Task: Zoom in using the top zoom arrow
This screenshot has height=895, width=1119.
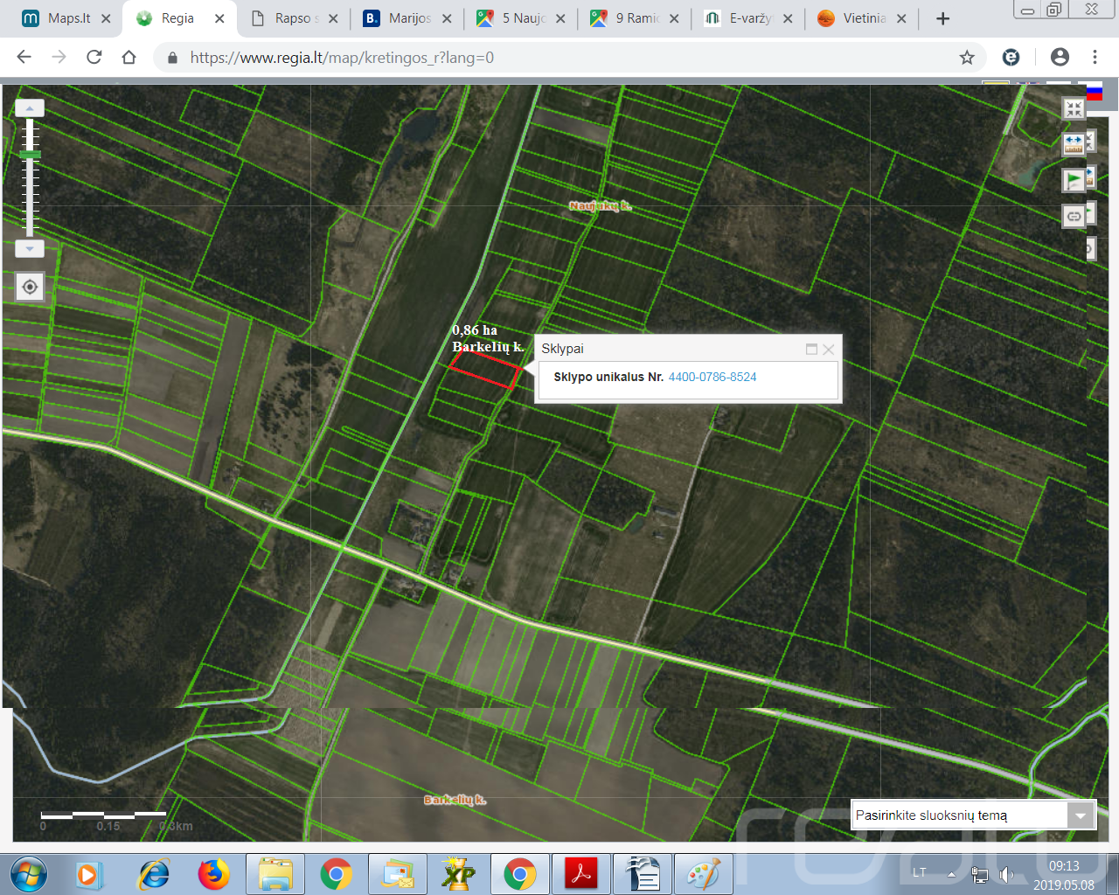Action: pyautogui.click(x=30, y=108)
